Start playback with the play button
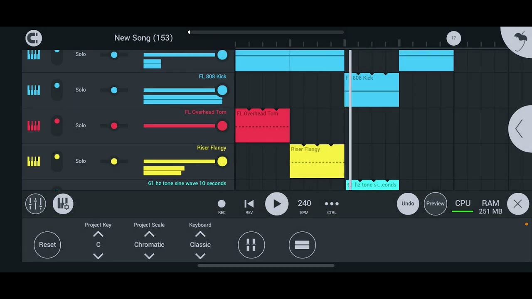The image size is (532, 299). [x=277, y=204]
